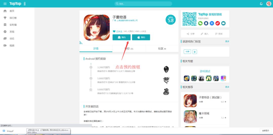Open 排行榜 in the sidebar
This screenshot has width=273, height=135.
point(13,18)
